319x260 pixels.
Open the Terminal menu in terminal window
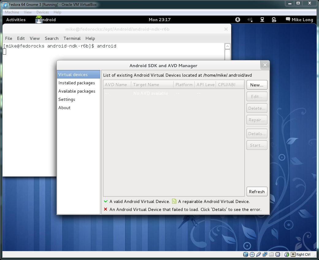click(x=72, y=38)
